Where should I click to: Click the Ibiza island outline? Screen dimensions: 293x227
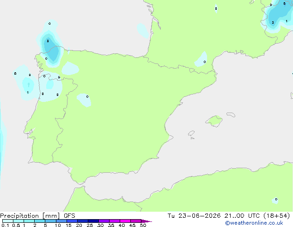191,133
